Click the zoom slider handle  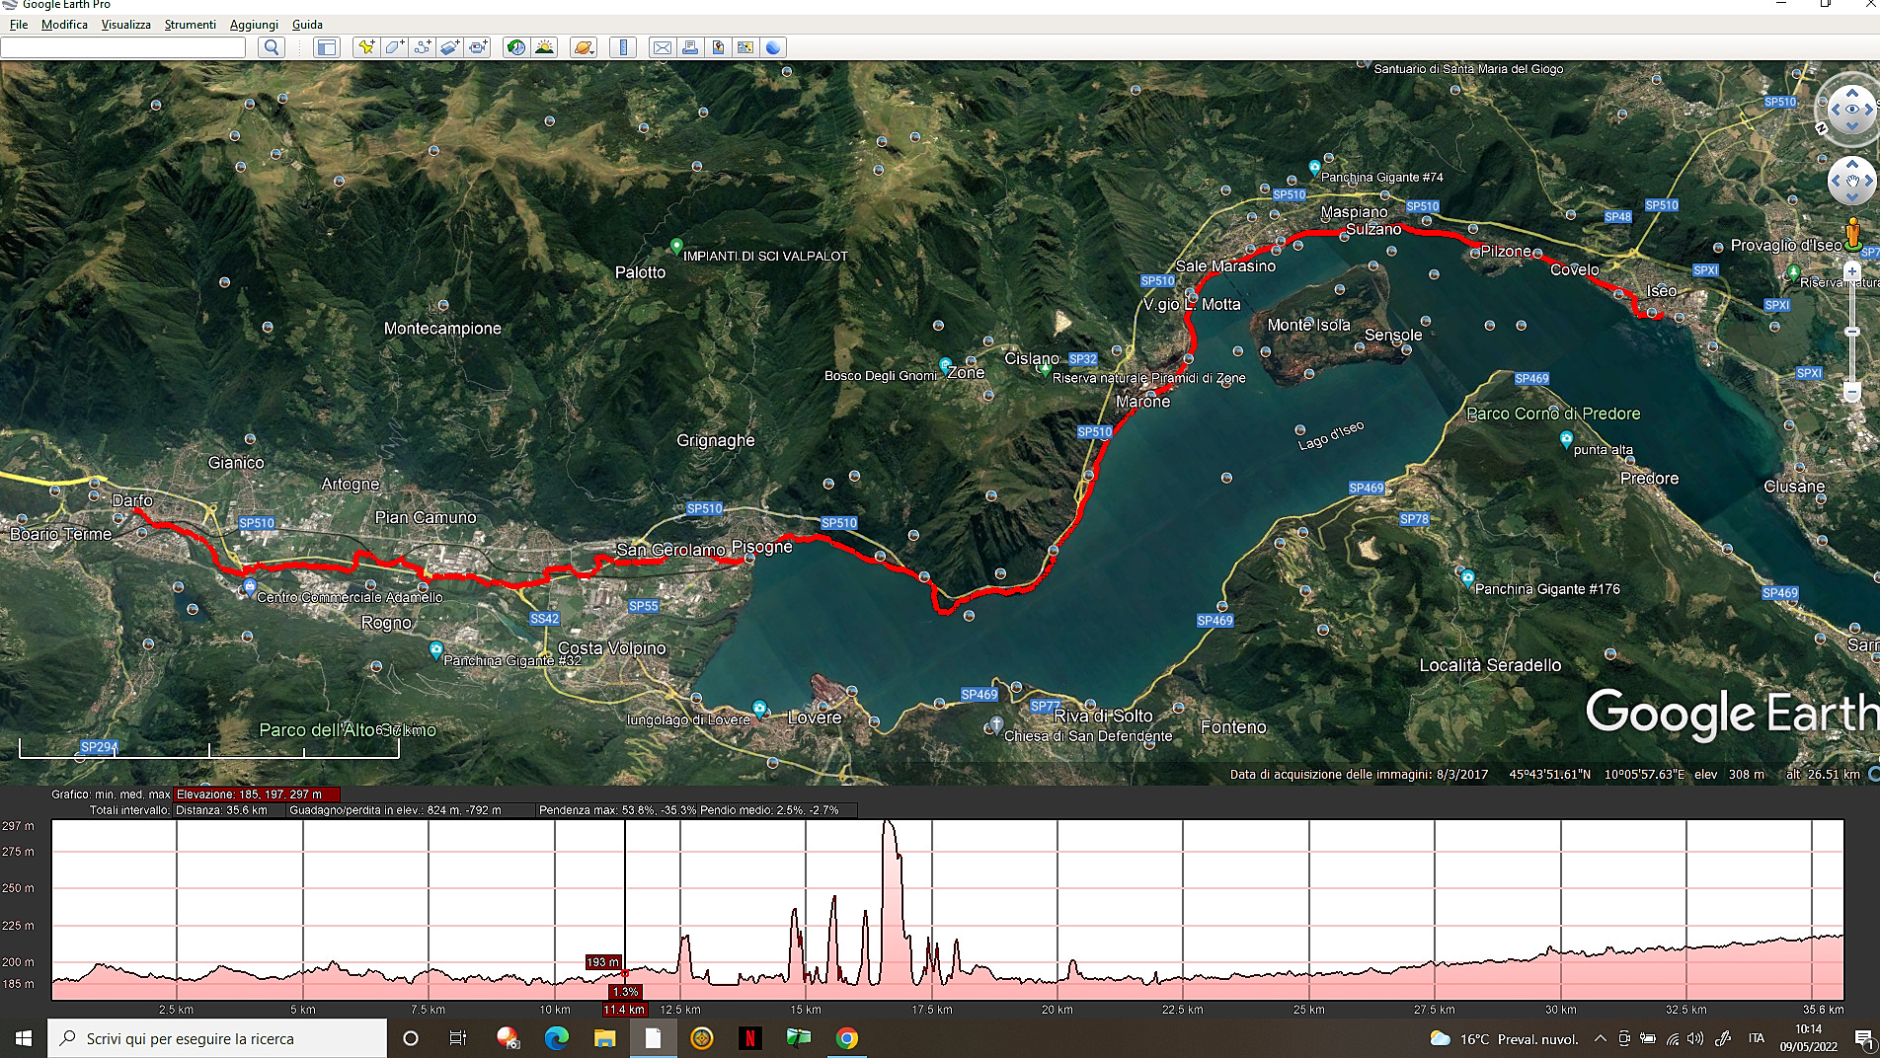pyautogui.click(x=1852, y=331)
